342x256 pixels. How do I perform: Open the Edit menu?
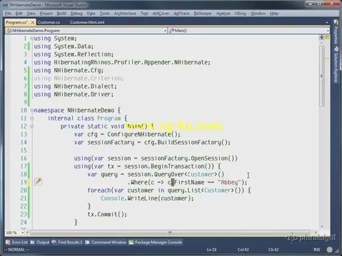click(x=19, y=13)
